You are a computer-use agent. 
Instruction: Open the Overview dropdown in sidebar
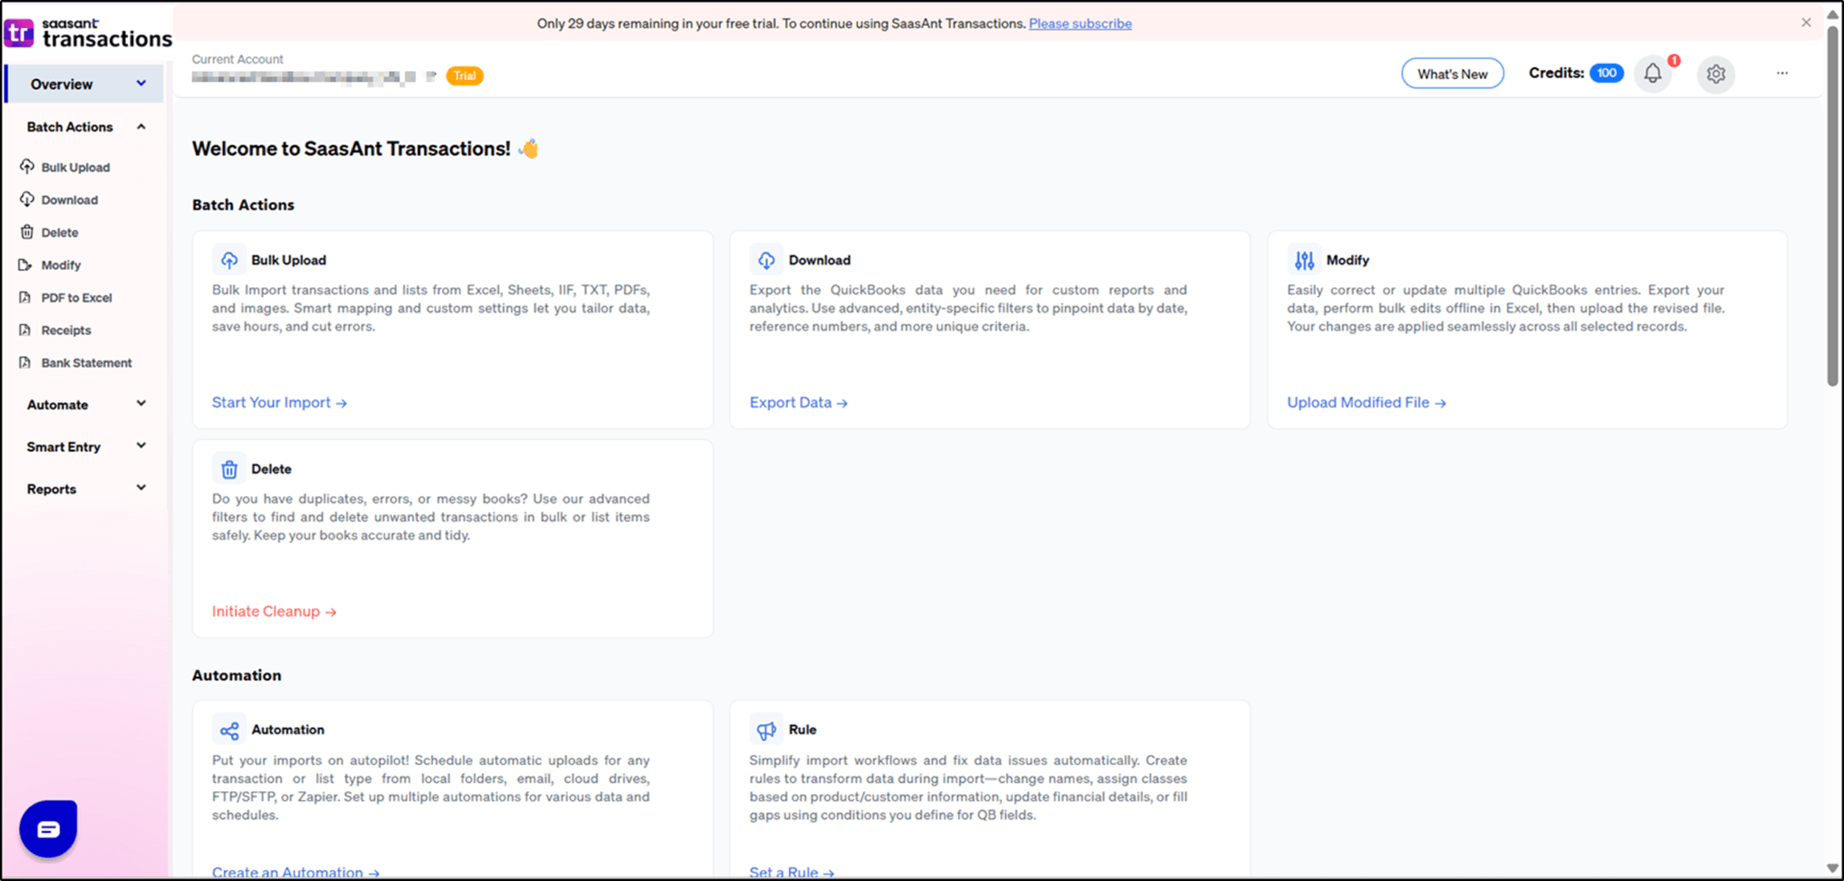[141, 84]
